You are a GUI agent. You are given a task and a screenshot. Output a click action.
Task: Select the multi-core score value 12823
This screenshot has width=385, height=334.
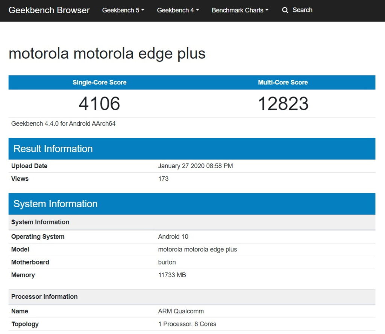tap(283, 104)
